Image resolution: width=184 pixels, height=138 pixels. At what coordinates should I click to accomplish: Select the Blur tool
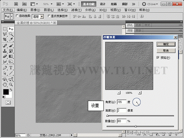pyautogui.click(x=5, y=61)
